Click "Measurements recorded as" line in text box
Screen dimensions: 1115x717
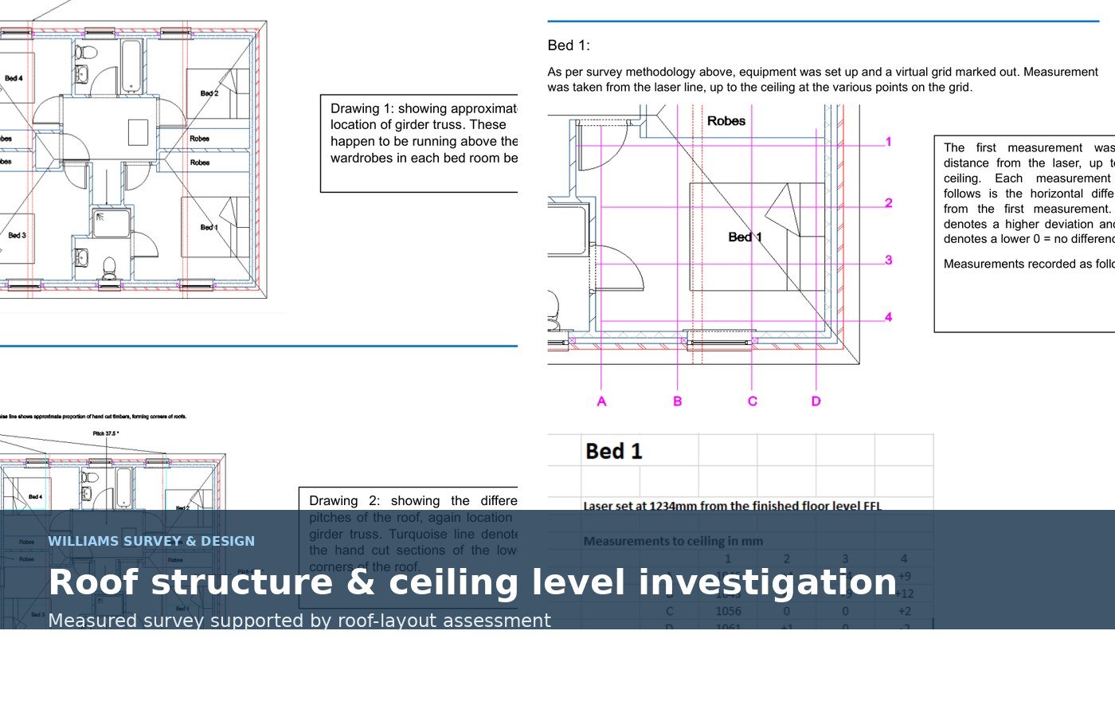(x=1029, y=264)
